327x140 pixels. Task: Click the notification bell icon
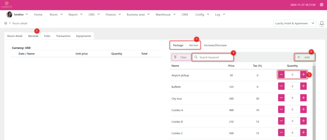coord(322,23)
